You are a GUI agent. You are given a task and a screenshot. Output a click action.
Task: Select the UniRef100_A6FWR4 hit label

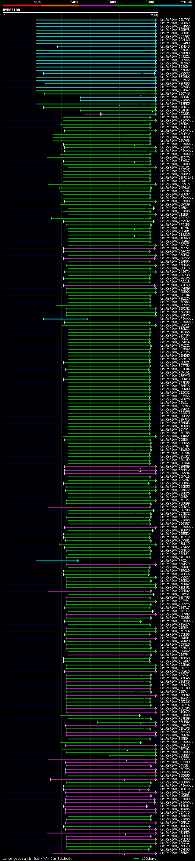point(175,853)
